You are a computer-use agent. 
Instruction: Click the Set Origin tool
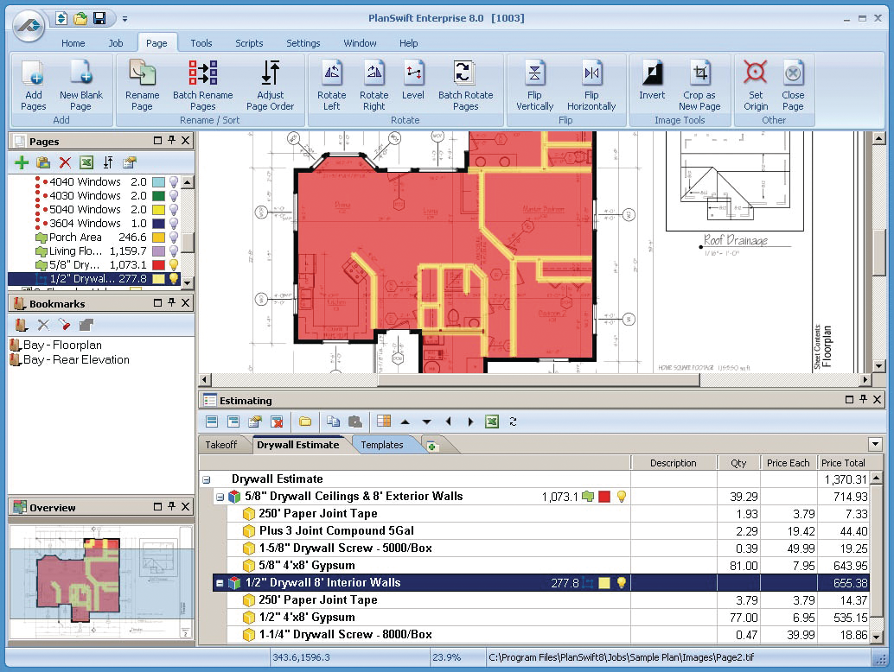click(x=756, y=86)
